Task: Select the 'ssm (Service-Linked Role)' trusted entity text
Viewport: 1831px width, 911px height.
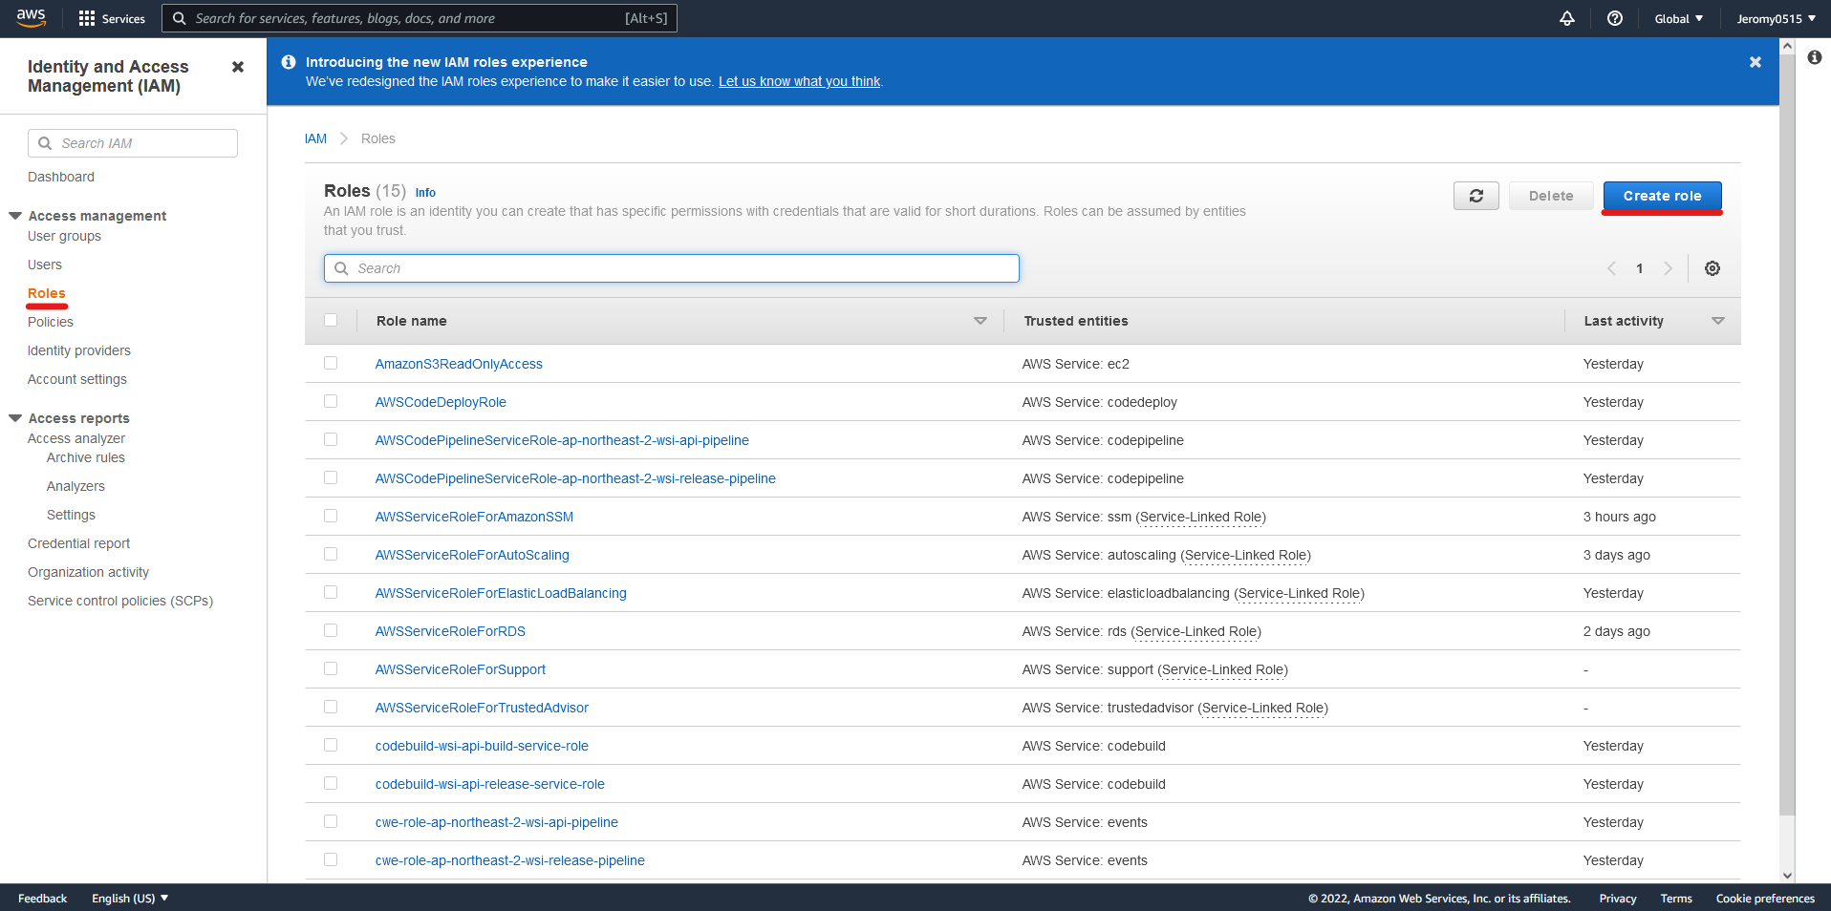Action: tap(1187, 517)
